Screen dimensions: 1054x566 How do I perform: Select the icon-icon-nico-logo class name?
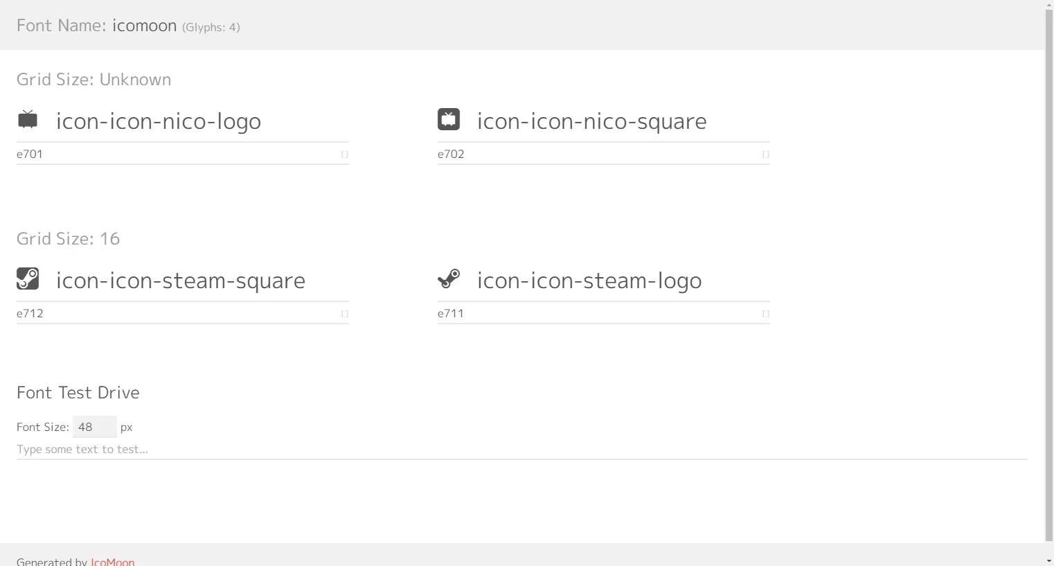coord(159,121)
